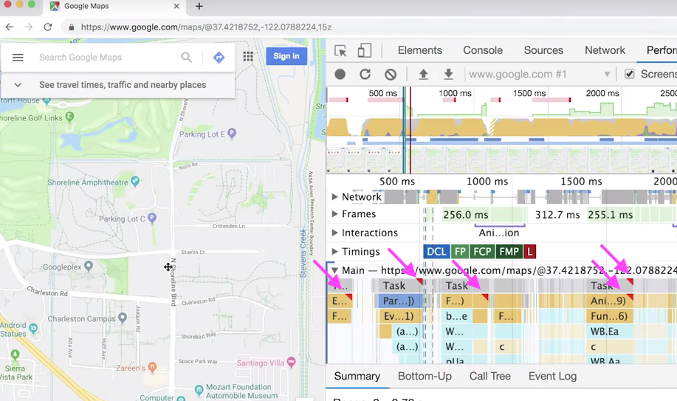Viewport: 677px width, 401px height.
Task: Click the Sign in button
Action: [286, 56]
